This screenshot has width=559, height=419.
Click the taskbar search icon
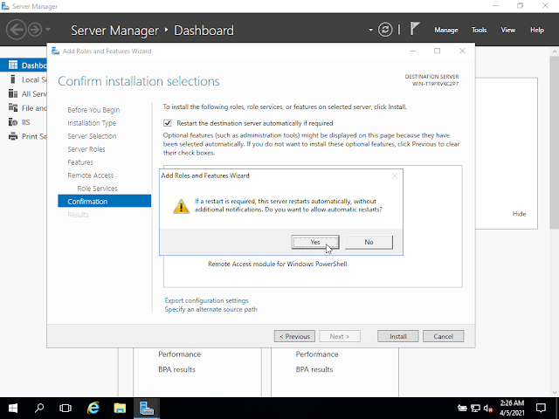coord(39,409)
